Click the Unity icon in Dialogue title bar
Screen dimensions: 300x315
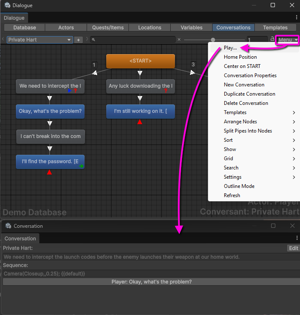[8, 5]
